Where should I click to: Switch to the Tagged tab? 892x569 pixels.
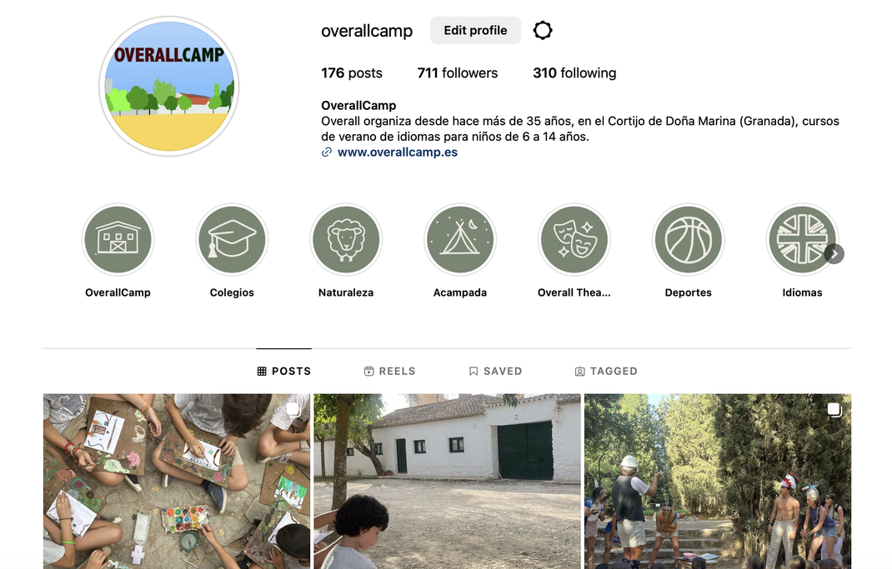(x=606, y=372)
